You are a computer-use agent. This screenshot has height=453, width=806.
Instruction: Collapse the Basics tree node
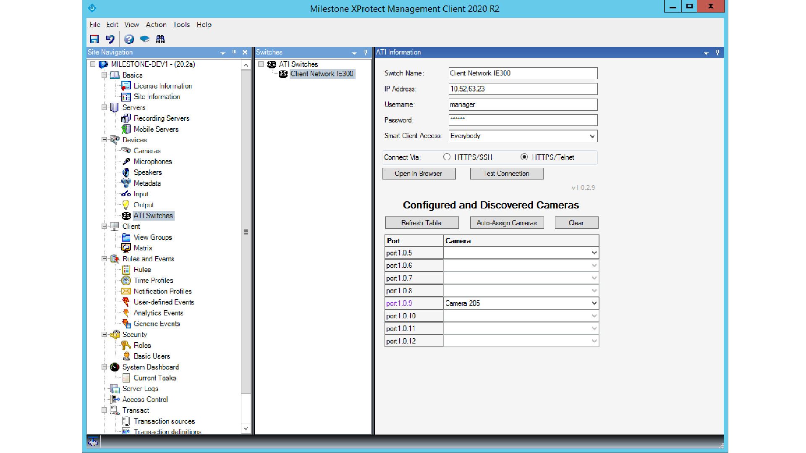[x=104, y=75]
